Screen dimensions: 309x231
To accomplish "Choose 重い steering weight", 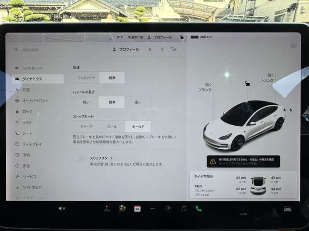I will pyautogui.click(x=138, y=102).
